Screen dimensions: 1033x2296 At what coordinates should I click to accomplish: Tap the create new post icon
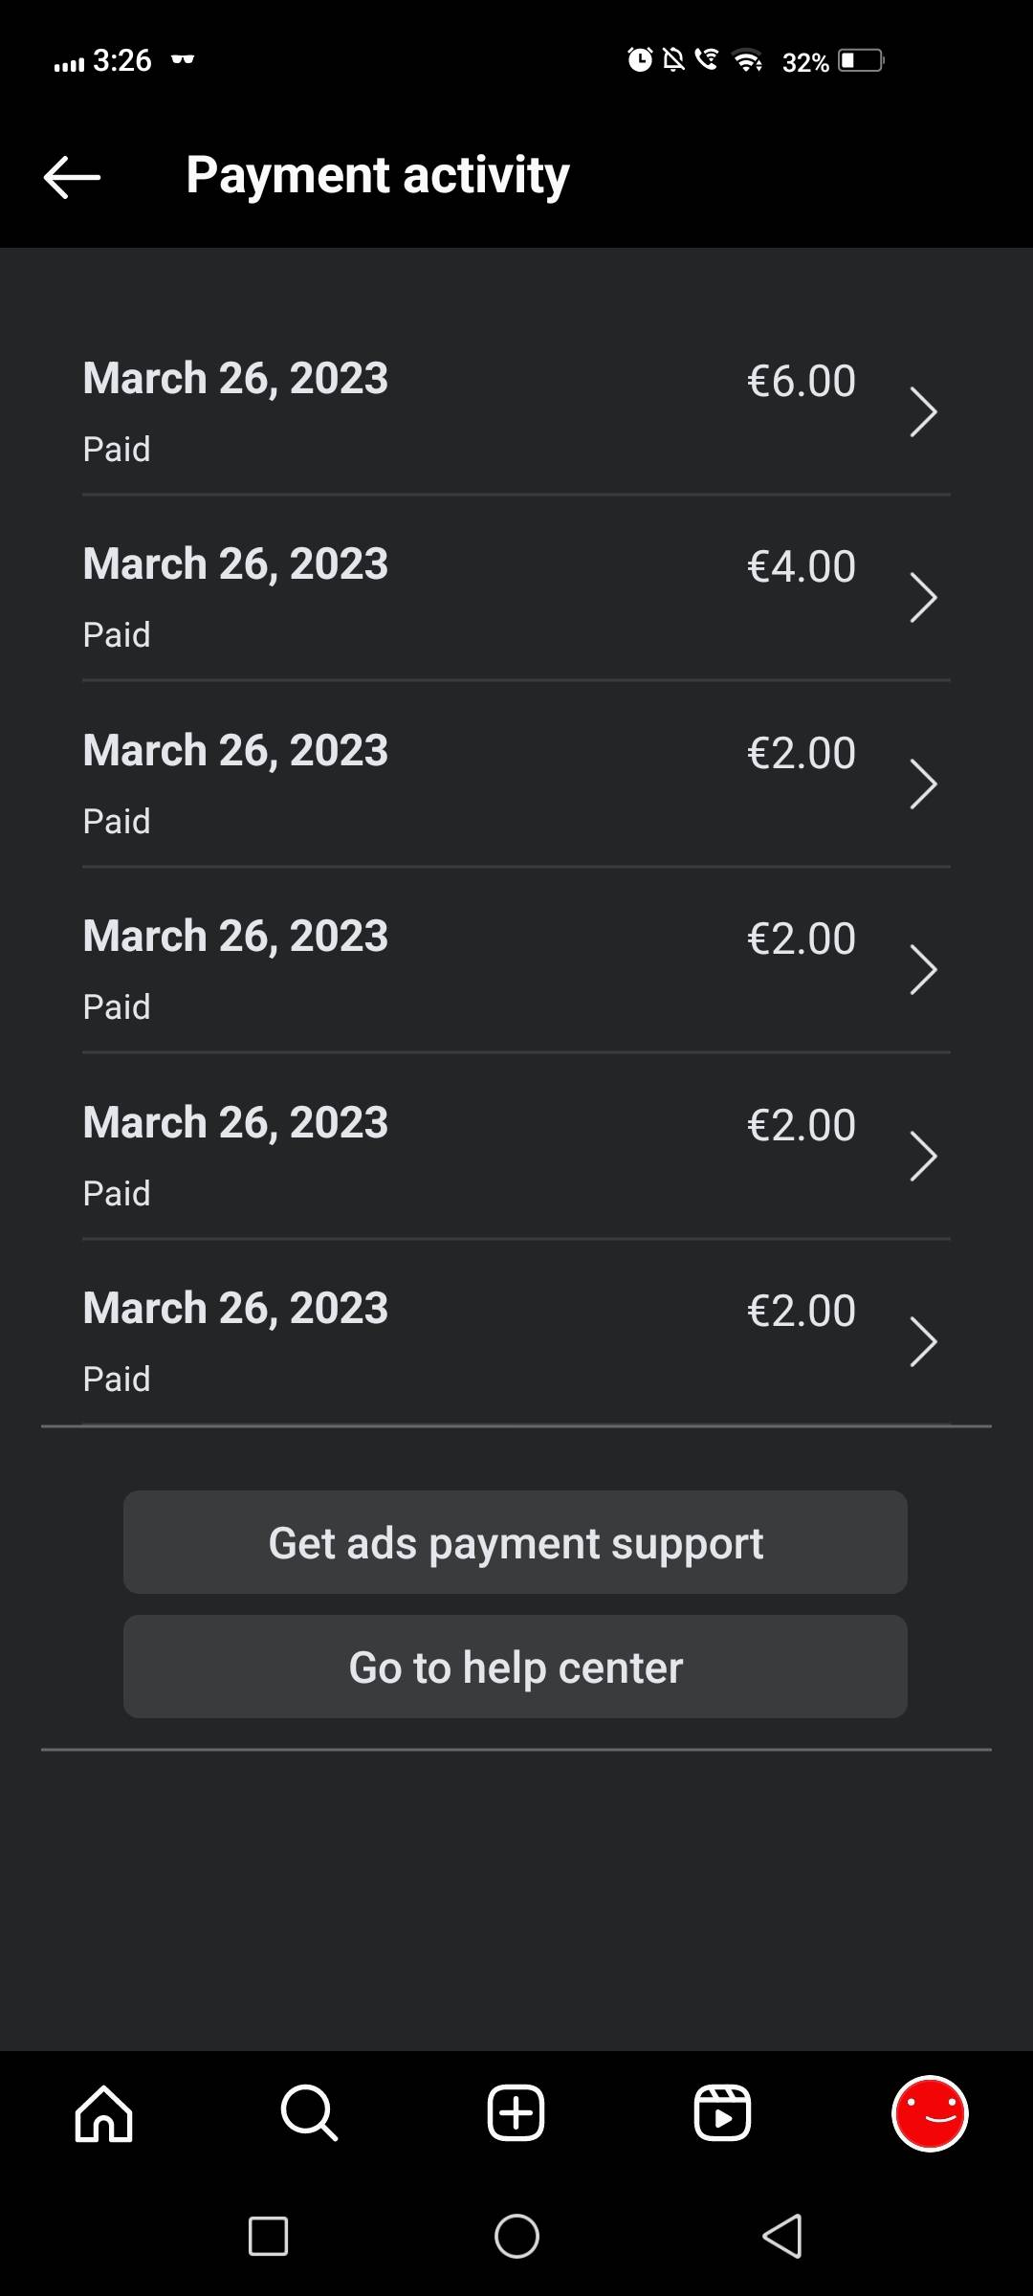click(516, 2113)
